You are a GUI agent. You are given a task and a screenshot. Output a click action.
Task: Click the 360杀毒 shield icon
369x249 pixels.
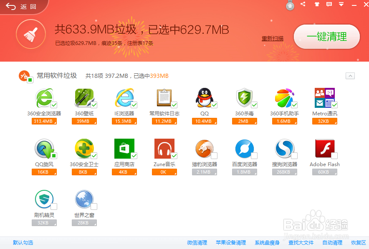244,97
